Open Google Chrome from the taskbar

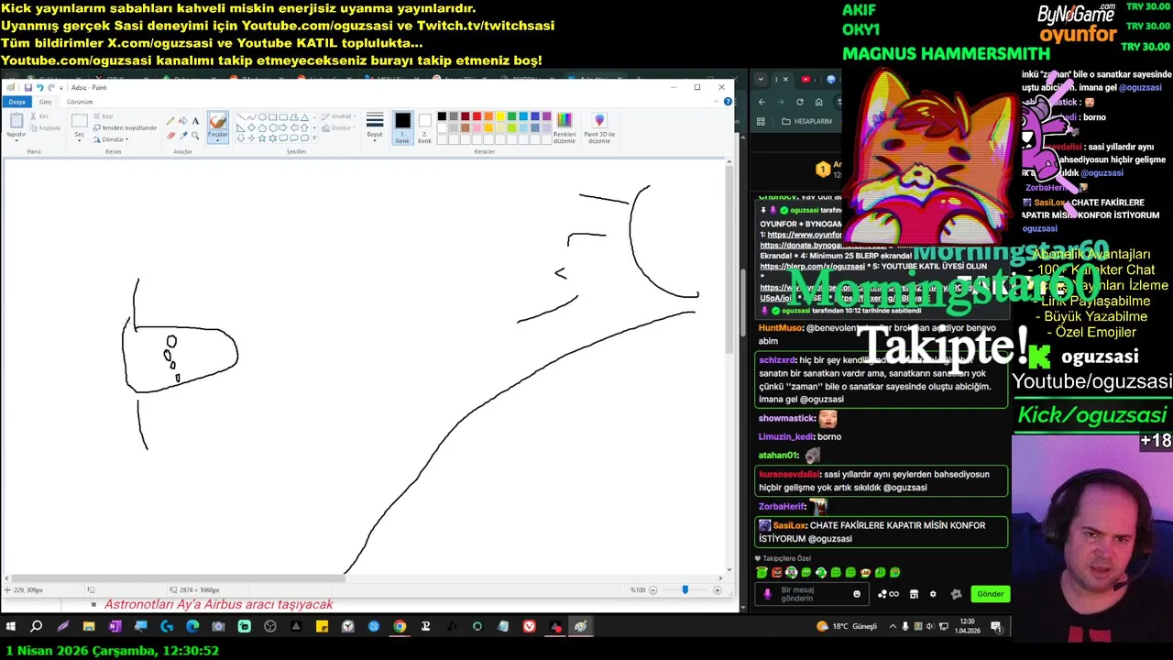coord(400,626)
